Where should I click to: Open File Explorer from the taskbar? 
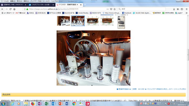[x=25, y=104]
